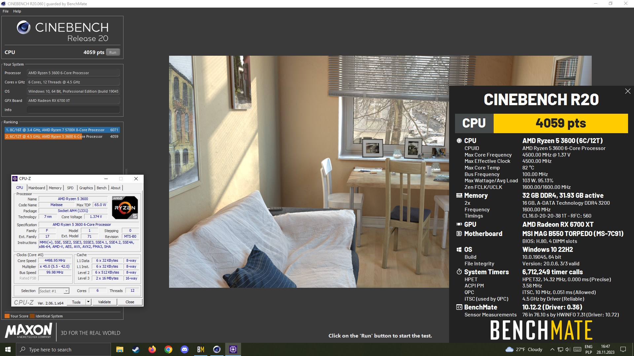Viewport: 634px width, 356px height.
Task: Expand the Tools dropdown arrow in CPU-Z
Action: [88, 302]
